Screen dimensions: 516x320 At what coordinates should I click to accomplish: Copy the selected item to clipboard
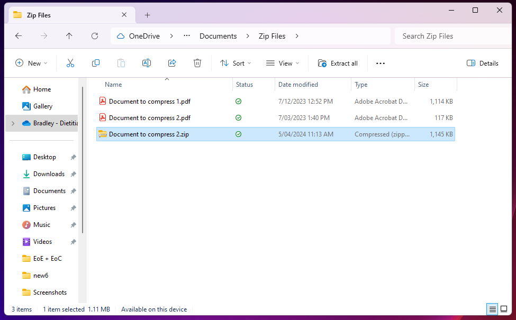[96, 63]
